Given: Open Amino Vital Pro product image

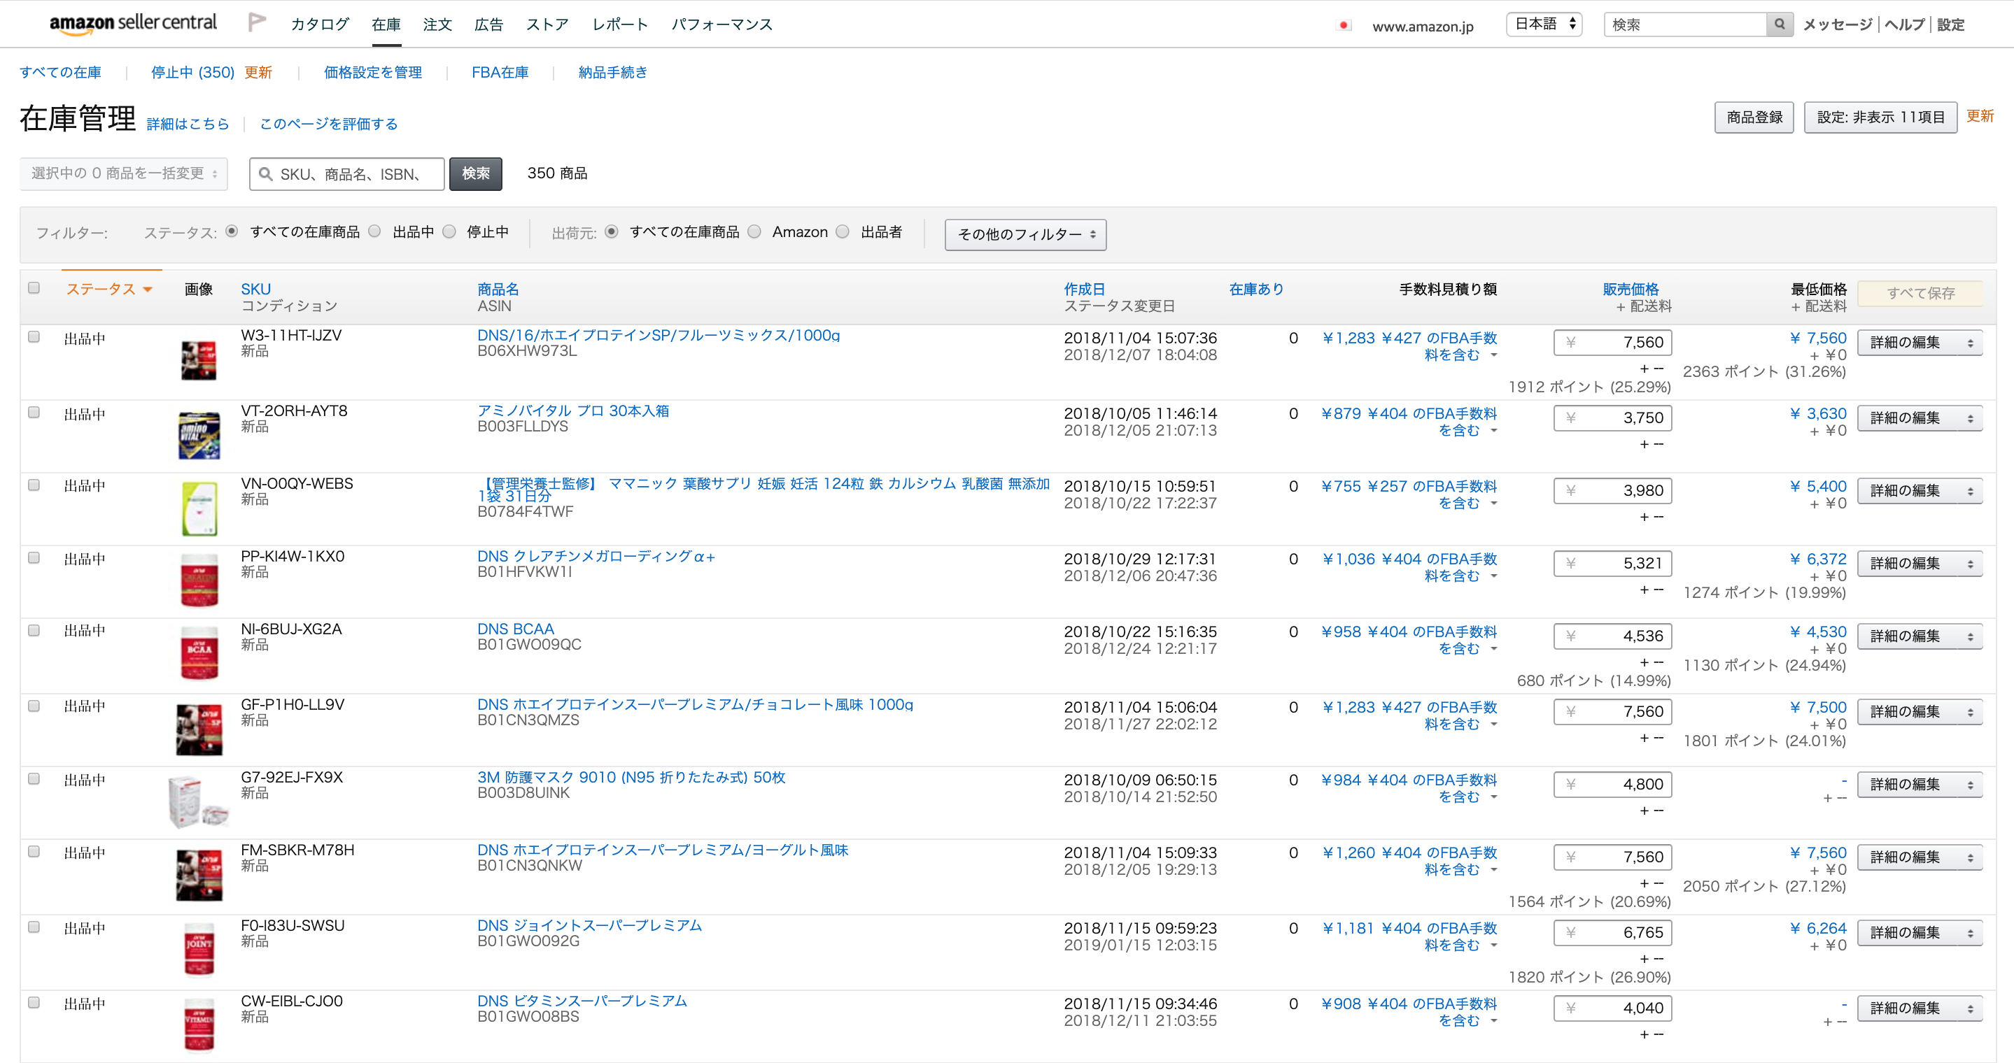Looking at the screenshot, I should (x=199, y=436).
